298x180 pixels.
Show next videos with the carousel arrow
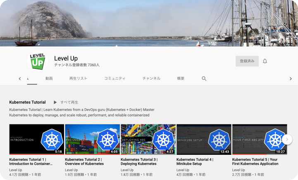(287, 140)
